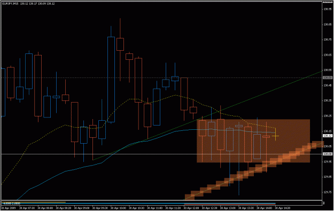This screenshot has height=211, width=334.
Task: Click the 130.75 price scale label
Action: (328, 40)
